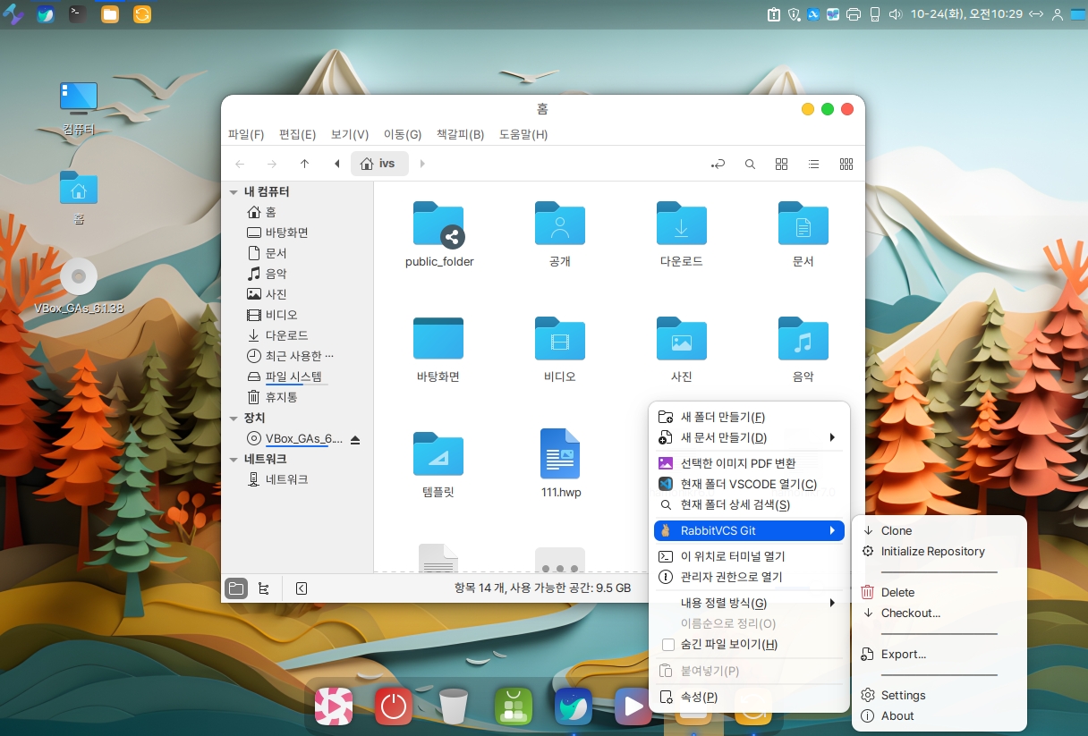1088x736 pixels.
Task: Switch to compact column view
Action: [846, 165]
